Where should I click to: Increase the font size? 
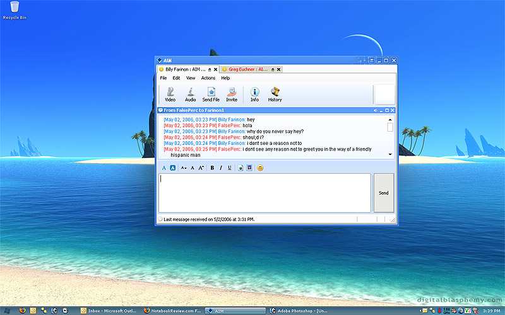coord(201,168)
